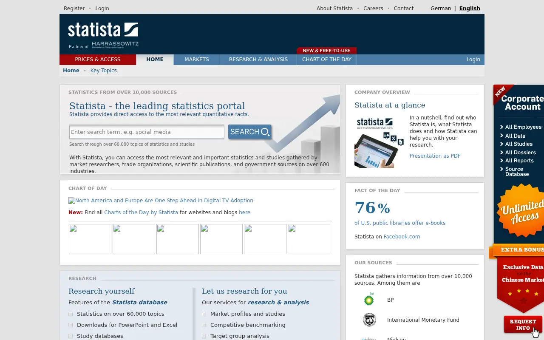544x340 pixels.
Task: Click the Extra Bonus ribbon banner
Action: point(517,250)
